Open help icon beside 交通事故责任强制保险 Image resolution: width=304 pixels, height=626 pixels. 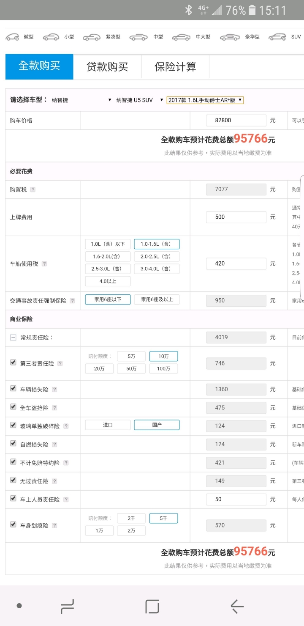pyautogui.click(x=73, y=301)
